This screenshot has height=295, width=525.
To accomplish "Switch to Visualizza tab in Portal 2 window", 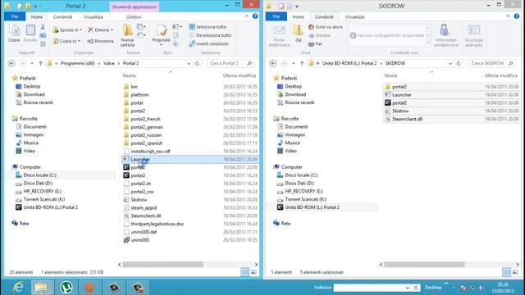I will tap(93, 16).
